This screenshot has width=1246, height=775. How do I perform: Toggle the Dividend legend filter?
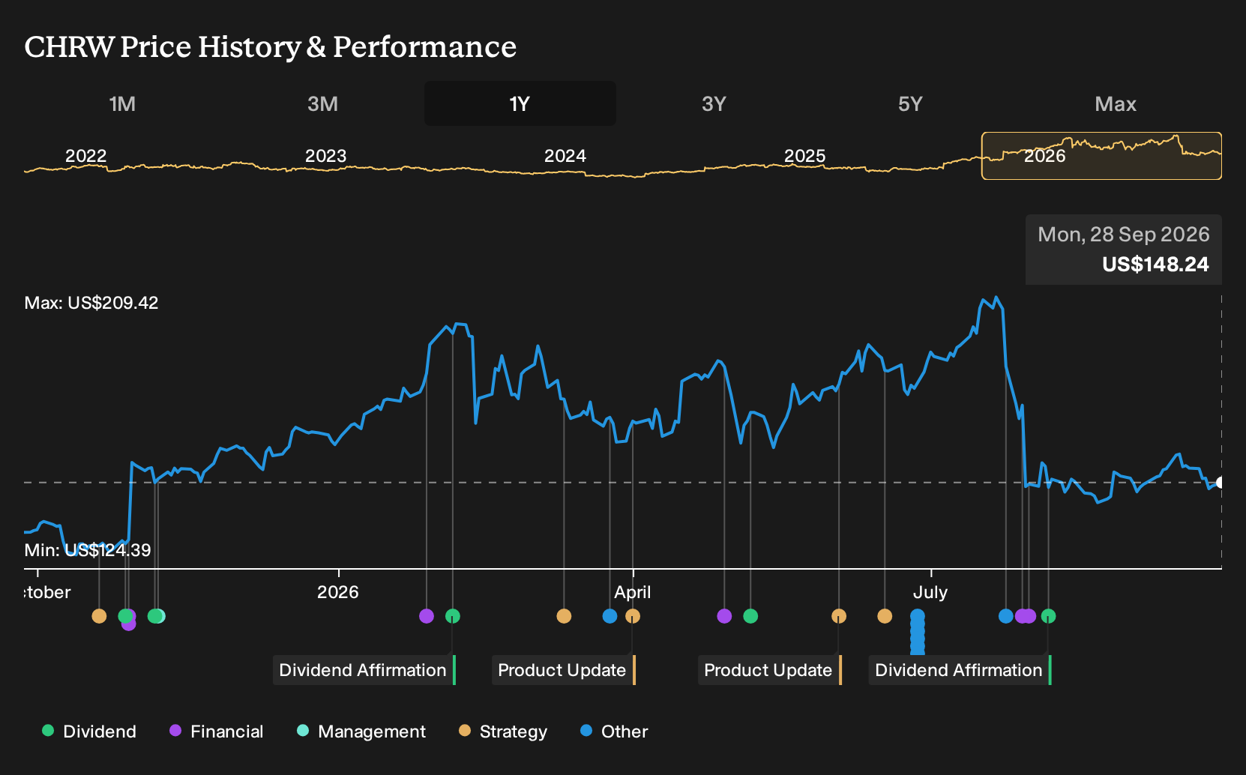[x=89, y=731]
